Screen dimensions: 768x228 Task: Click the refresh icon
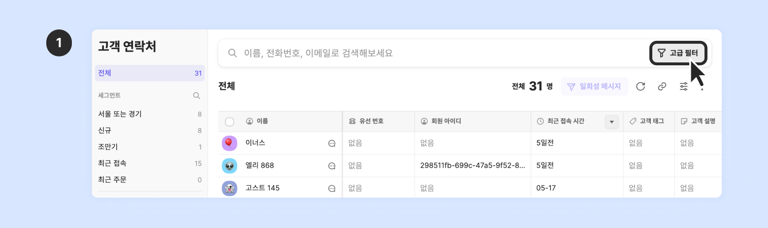[640, 86]
